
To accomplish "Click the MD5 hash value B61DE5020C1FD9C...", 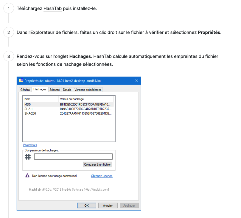I will pos(85,104).
